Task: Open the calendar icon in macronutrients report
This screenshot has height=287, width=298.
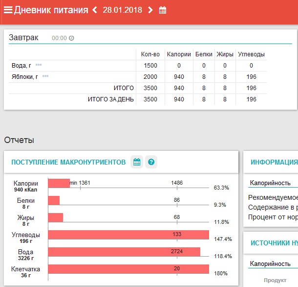Action: (137, 162)
